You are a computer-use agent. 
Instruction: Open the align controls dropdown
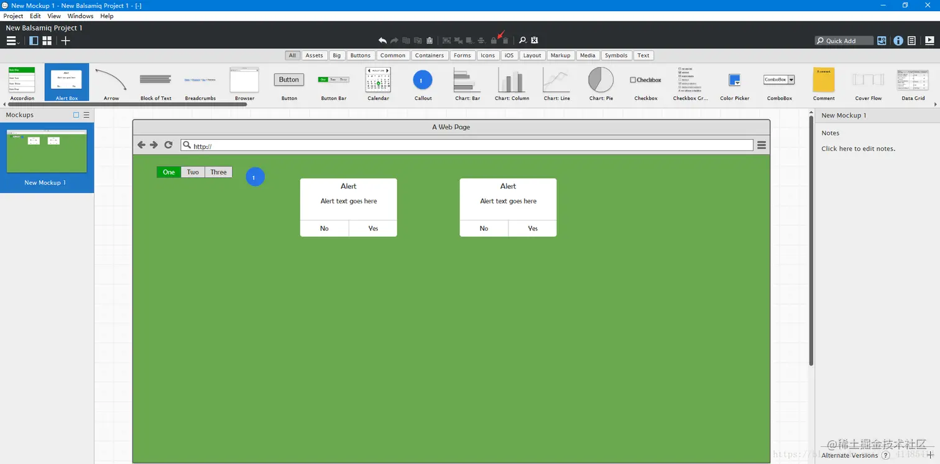(482, 40)
